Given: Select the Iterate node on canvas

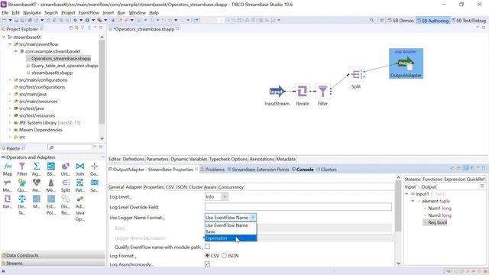Looking at the screenshot, I should (302, 92).
